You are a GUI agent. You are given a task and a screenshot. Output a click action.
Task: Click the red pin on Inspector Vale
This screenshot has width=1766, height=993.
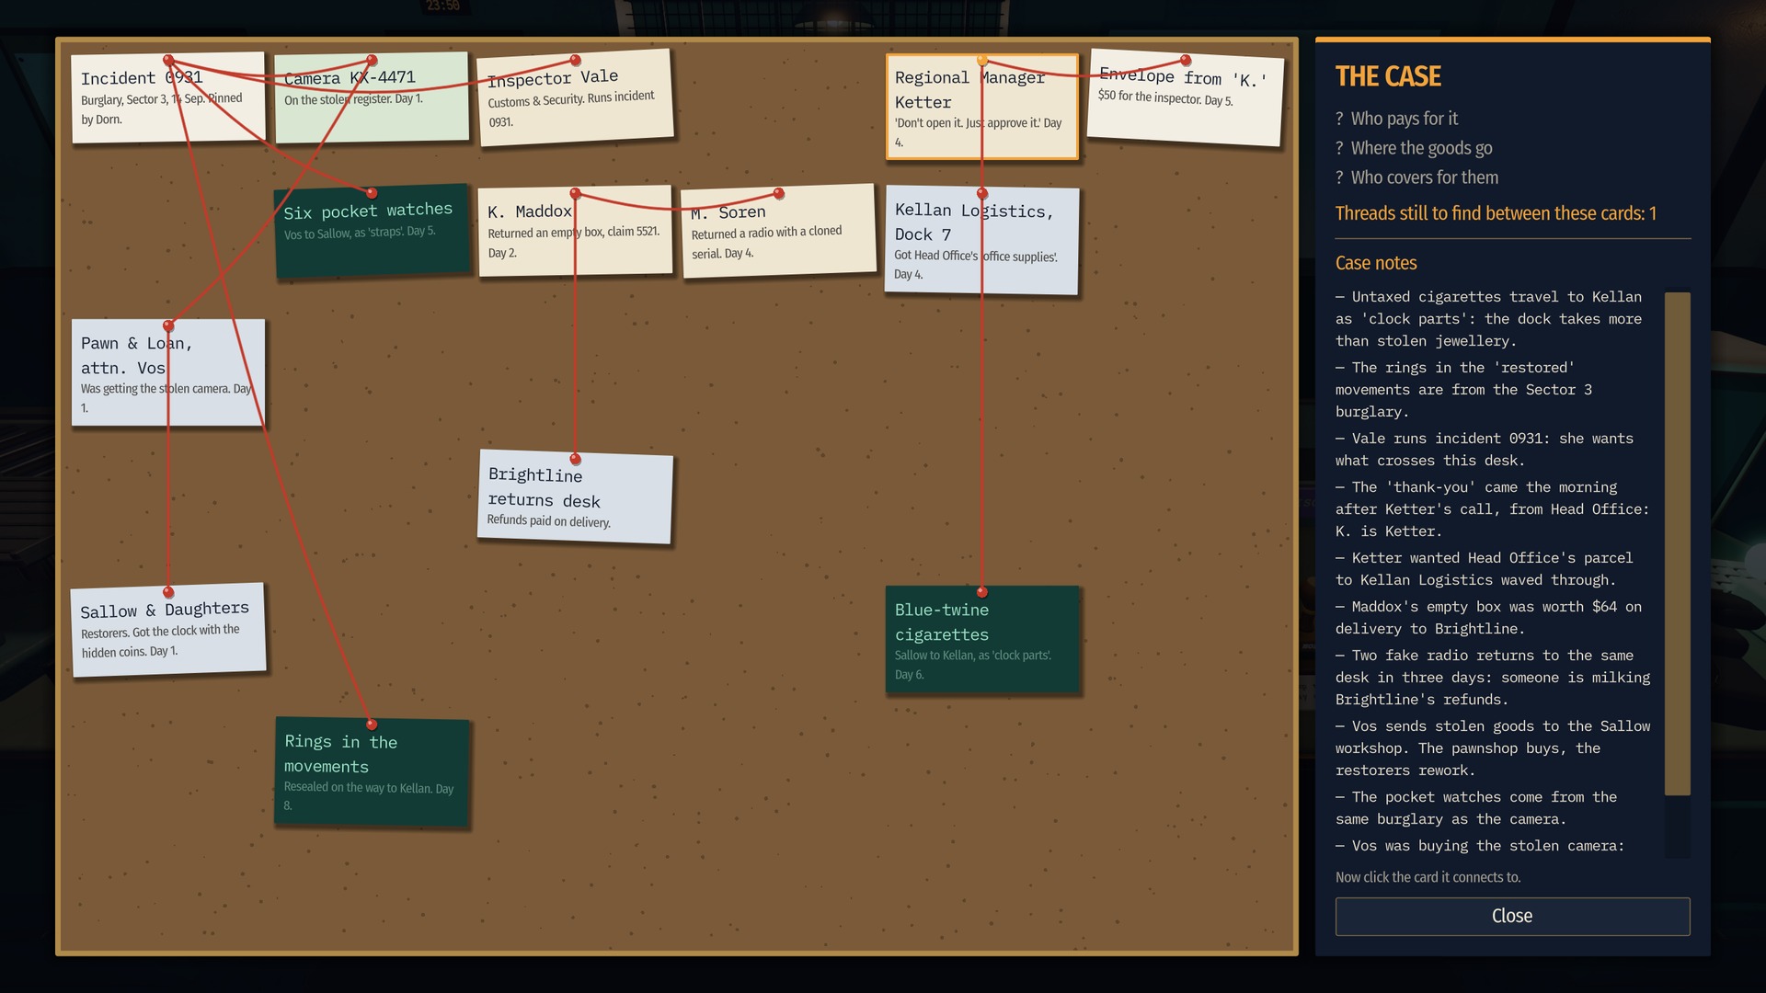[x=576, y=61]
